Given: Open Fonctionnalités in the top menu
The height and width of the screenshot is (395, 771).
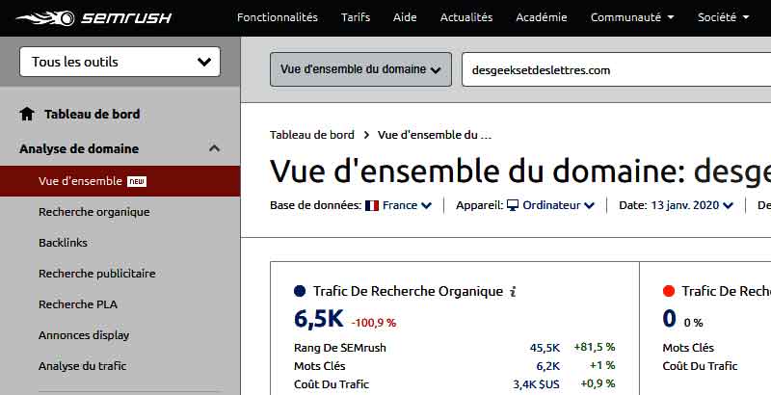Looking at the screenshot, I should tap(278, 17).
